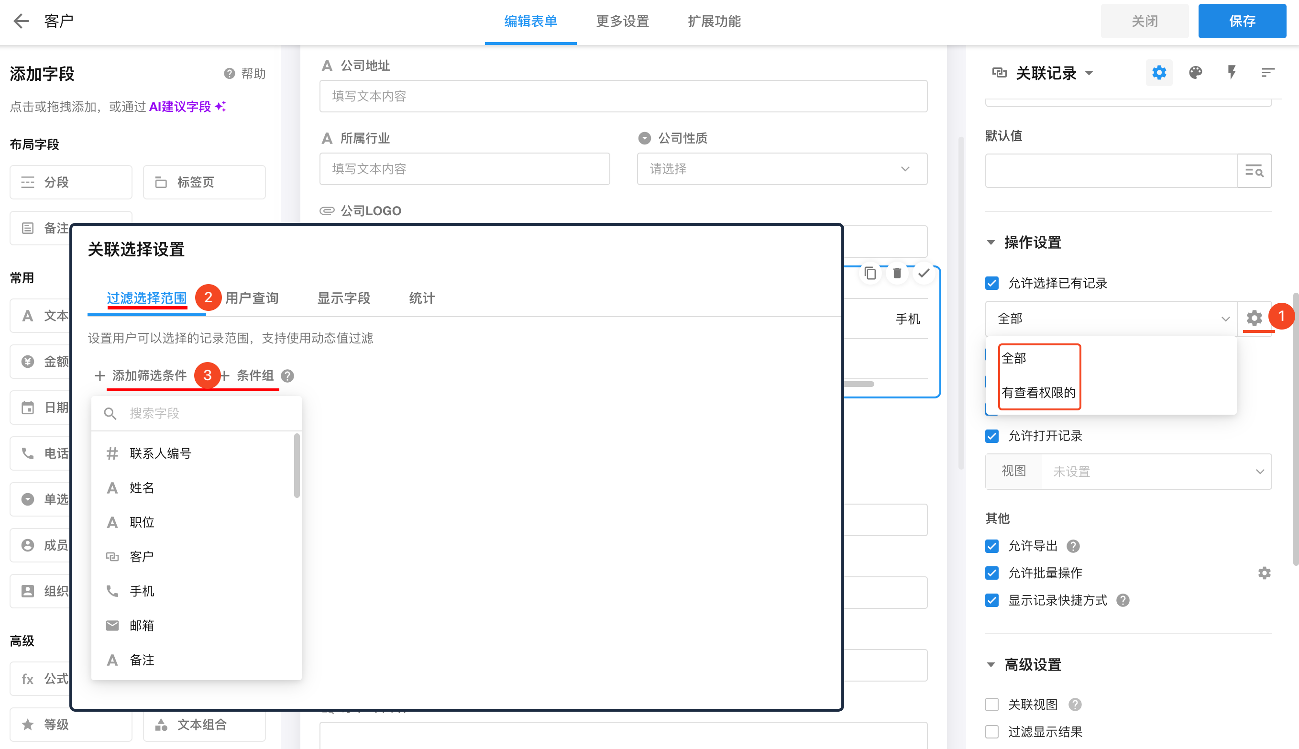Screen dimensions: 1299x749
Task: Switch to the 显示字段 tab
Action: pyautogui.click(x=343, y=298)
